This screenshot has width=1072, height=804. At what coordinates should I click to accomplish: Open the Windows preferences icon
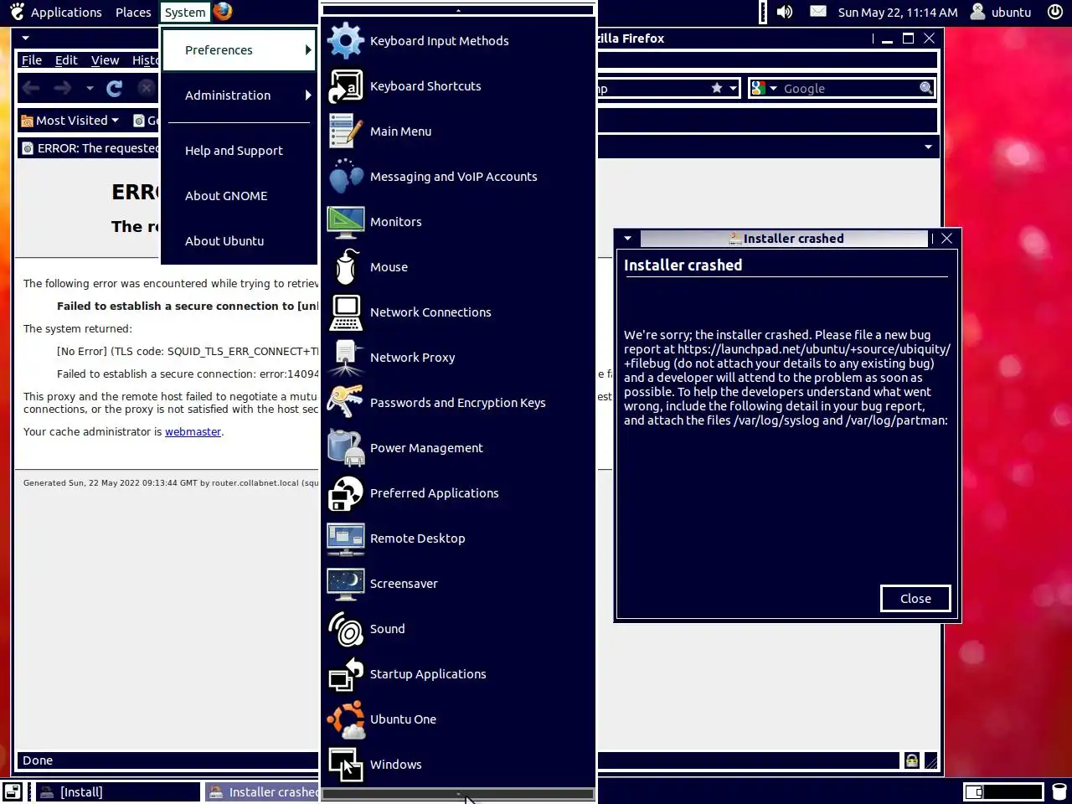(346, 765)
